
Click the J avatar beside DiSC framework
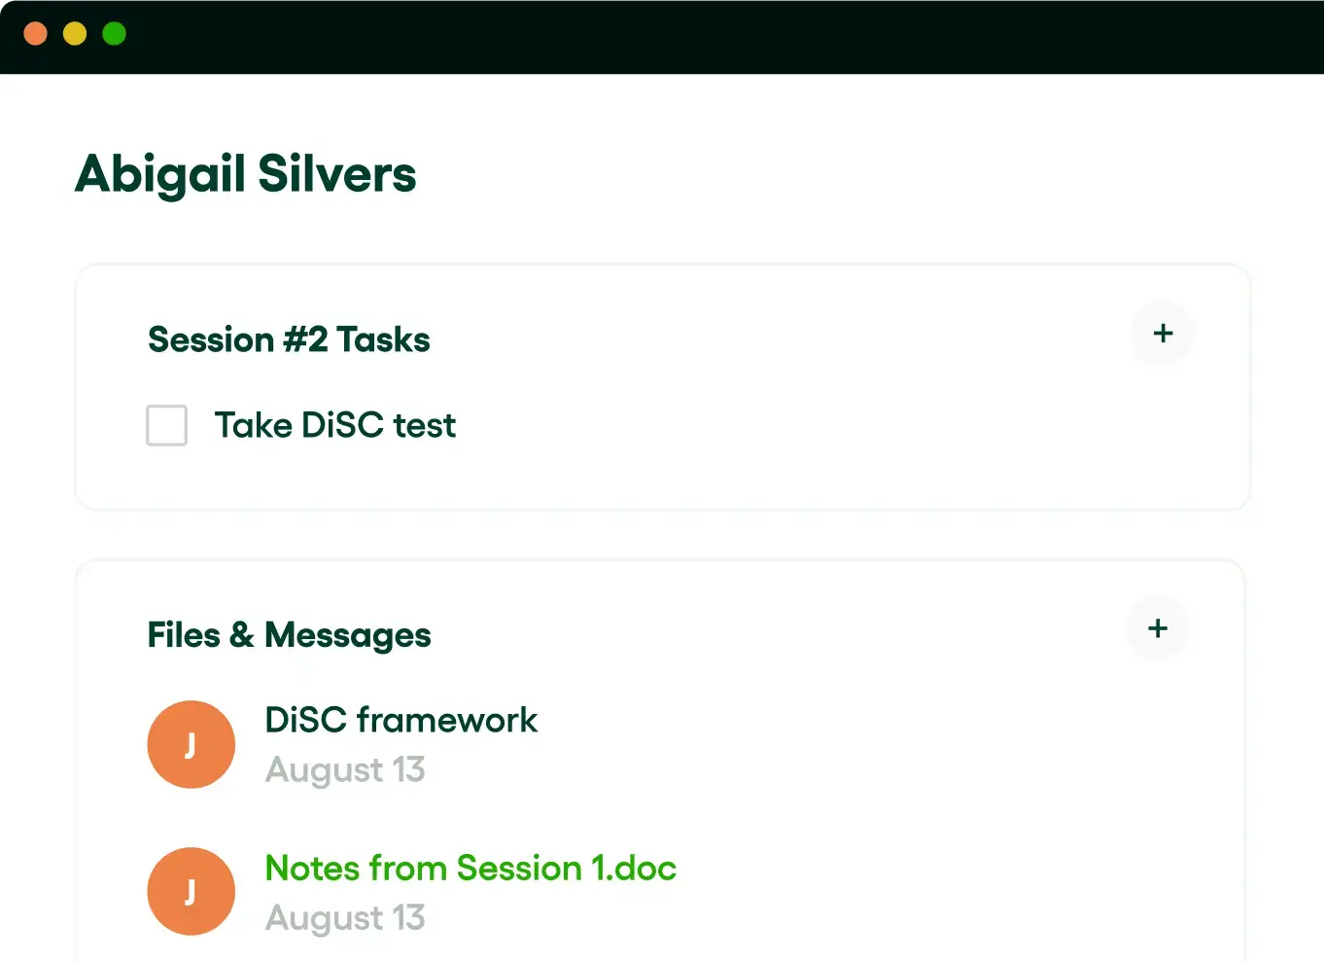[191, 744]
